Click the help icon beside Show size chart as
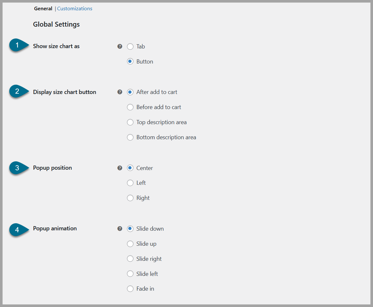Screen dimensions: 373x307 120,46
